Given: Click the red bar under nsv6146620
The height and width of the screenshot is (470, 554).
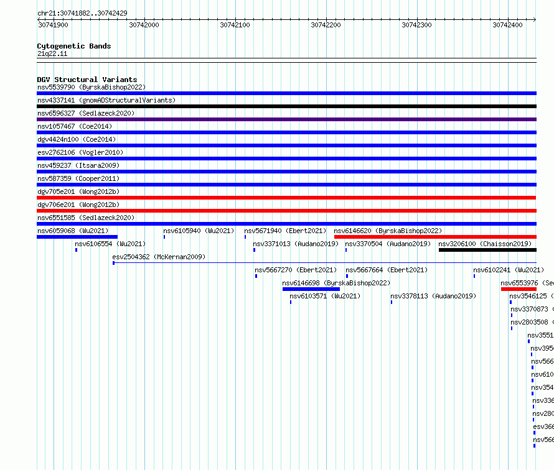Looking at the screenshot, I should 435,237.
